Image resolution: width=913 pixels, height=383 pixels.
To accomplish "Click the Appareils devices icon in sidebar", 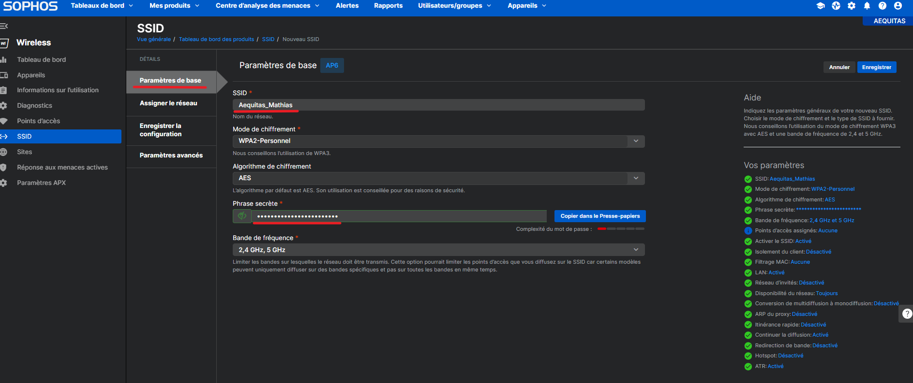I will click(x=4, y=75).
